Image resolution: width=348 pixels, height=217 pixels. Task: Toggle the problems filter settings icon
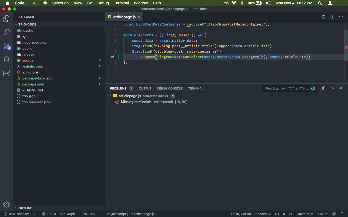tap(313, 88)
